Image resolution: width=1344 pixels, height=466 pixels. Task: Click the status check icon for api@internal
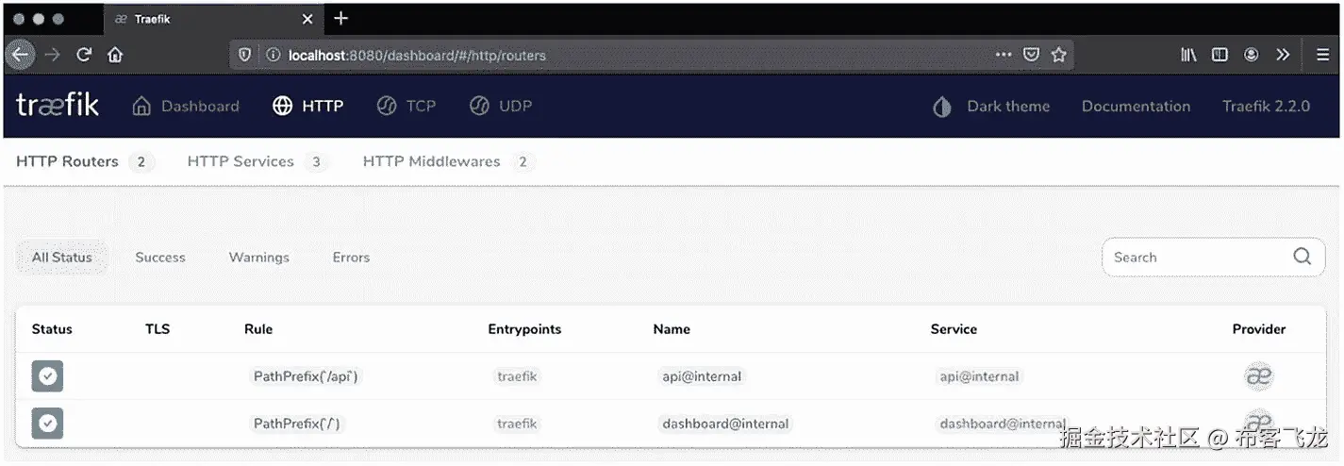(47, 375)
